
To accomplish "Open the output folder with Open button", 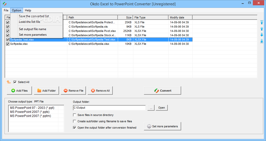I will [162, 108].
